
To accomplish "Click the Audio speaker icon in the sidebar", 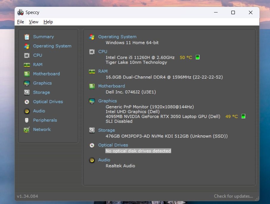I will coord(27,111).
